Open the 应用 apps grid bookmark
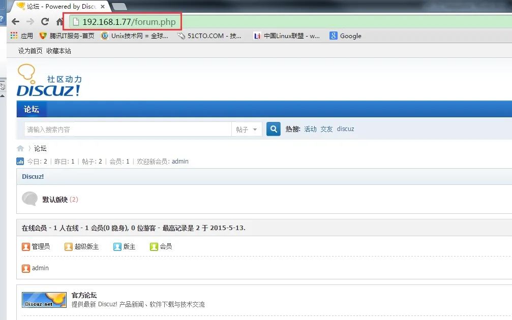 pos(22,36)
